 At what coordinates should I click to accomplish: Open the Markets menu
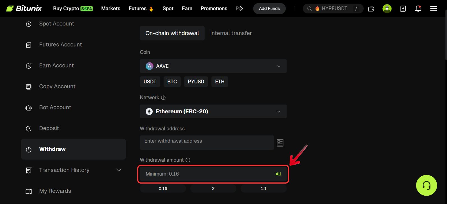pyautogui.click(x=111, y=8)
